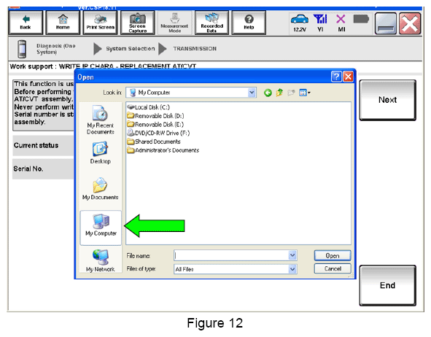431x337 pixels.
Task: Select Local Disk (C:)
Action: (x=149, y=107)
